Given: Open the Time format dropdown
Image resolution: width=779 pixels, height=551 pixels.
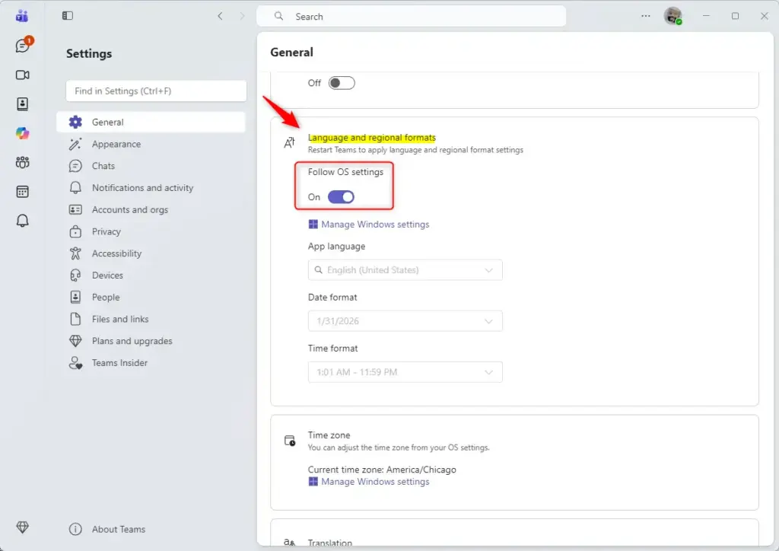Looking at the screenshot, I should point(405,372).
